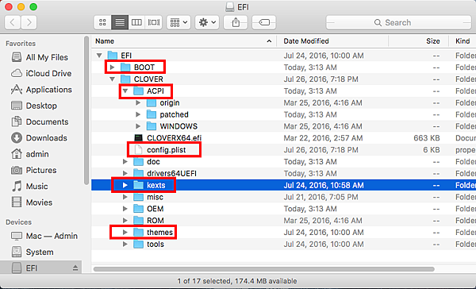
Task: Click the Share button
Action: point(236,22)
